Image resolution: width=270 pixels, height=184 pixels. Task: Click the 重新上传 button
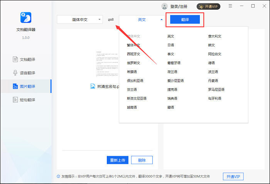117,160
